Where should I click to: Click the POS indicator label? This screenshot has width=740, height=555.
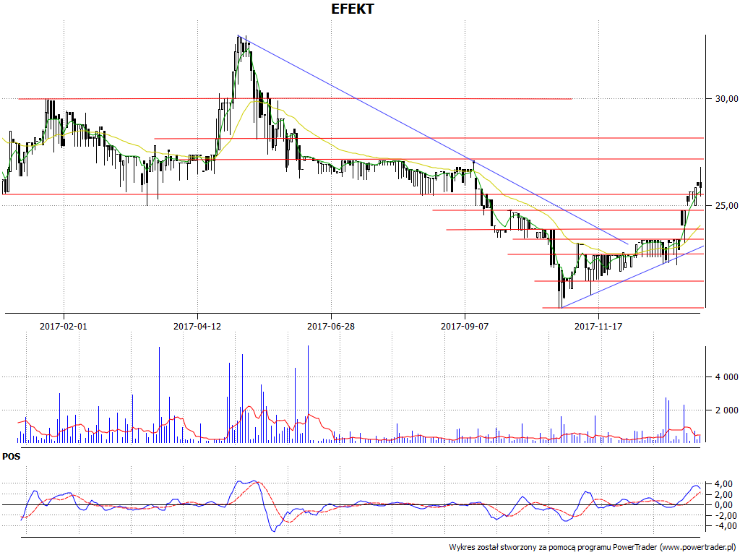coord(12,457)
